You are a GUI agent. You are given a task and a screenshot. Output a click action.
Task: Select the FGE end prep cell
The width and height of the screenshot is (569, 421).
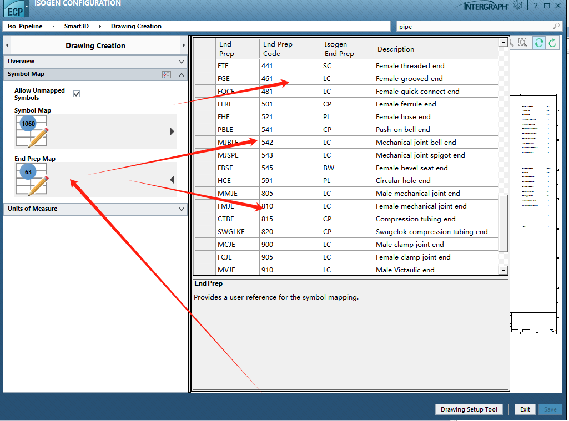click(238, 78)
